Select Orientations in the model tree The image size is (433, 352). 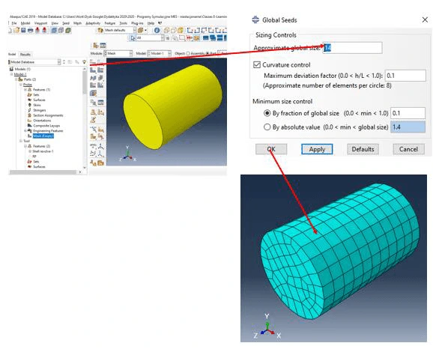pyautogui.click(x=42, y=121)
